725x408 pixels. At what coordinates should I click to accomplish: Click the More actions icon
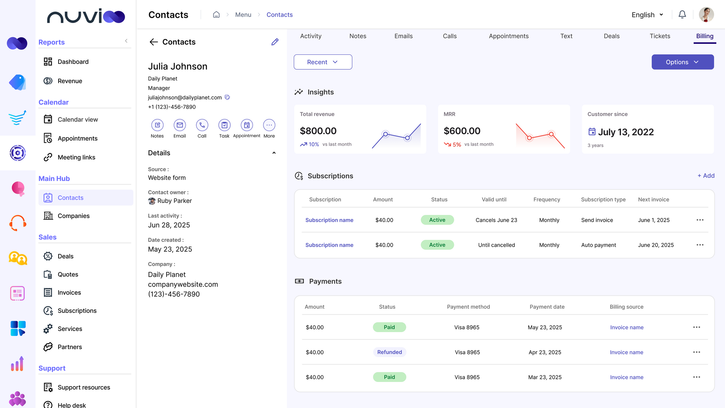click(x=269, y=125)
